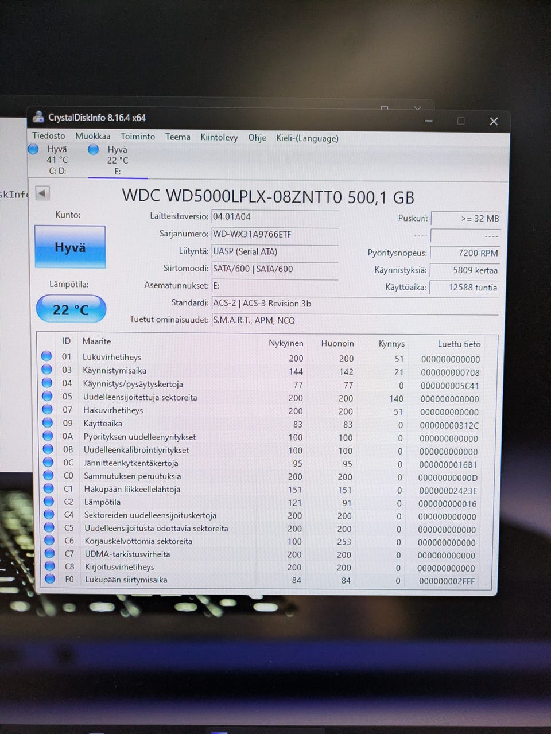This screenshot has width=551, height=734.
Task: Click the Nykyinen column header
Action: [x=286, y=343]
